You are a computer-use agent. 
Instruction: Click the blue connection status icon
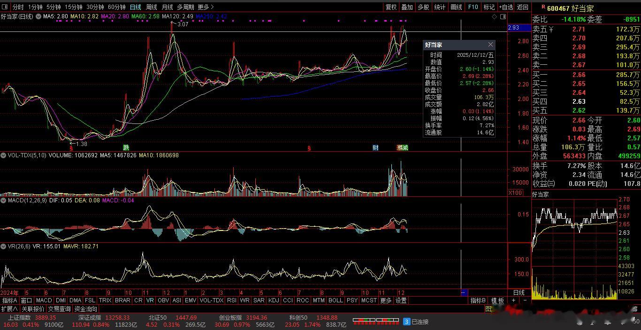[407, 322]
